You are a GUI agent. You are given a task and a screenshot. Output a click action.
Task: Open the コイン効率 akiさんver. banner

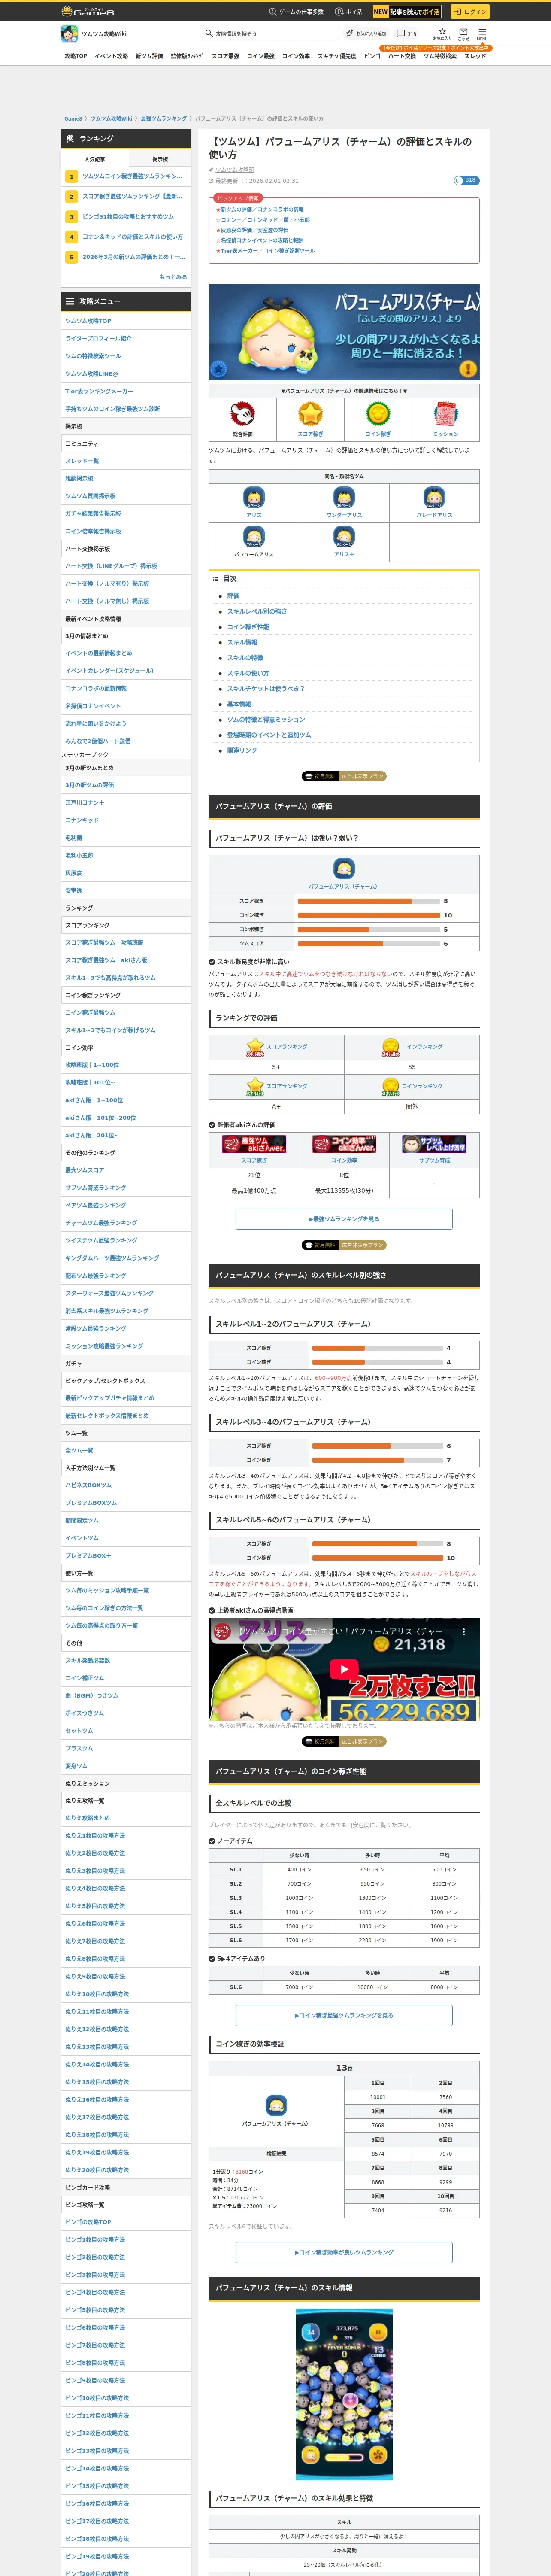coord(344,1144)
